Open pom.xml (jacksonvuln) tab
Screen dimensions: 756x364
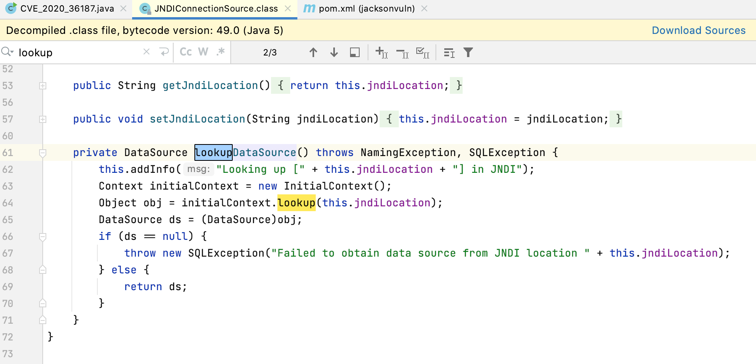click(x=366, y=8)
